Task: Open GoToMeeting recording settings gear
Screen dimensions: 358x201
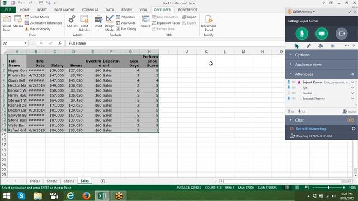Action: point(354,129)
